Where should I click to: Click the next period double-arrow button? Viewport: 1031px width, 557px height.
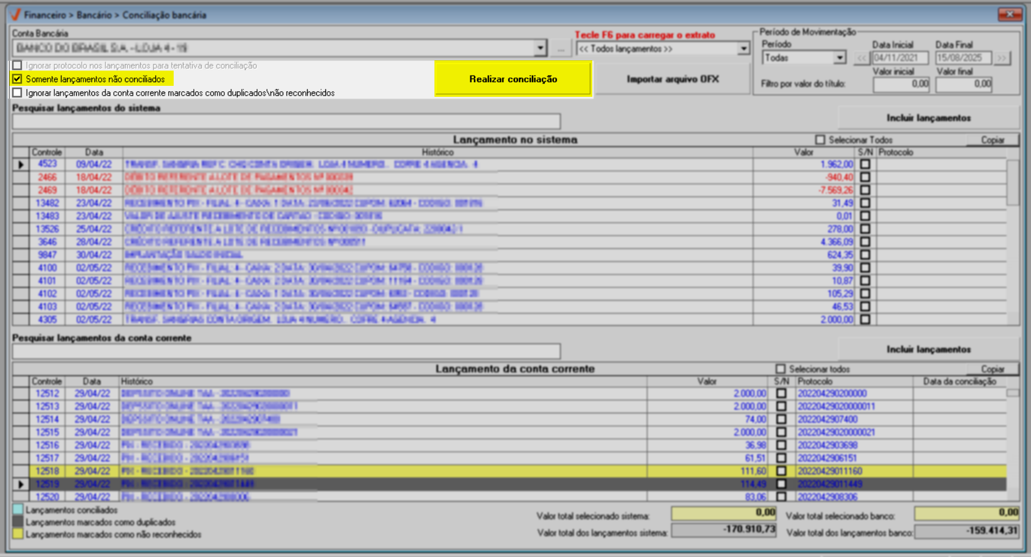coord(1002,58)
